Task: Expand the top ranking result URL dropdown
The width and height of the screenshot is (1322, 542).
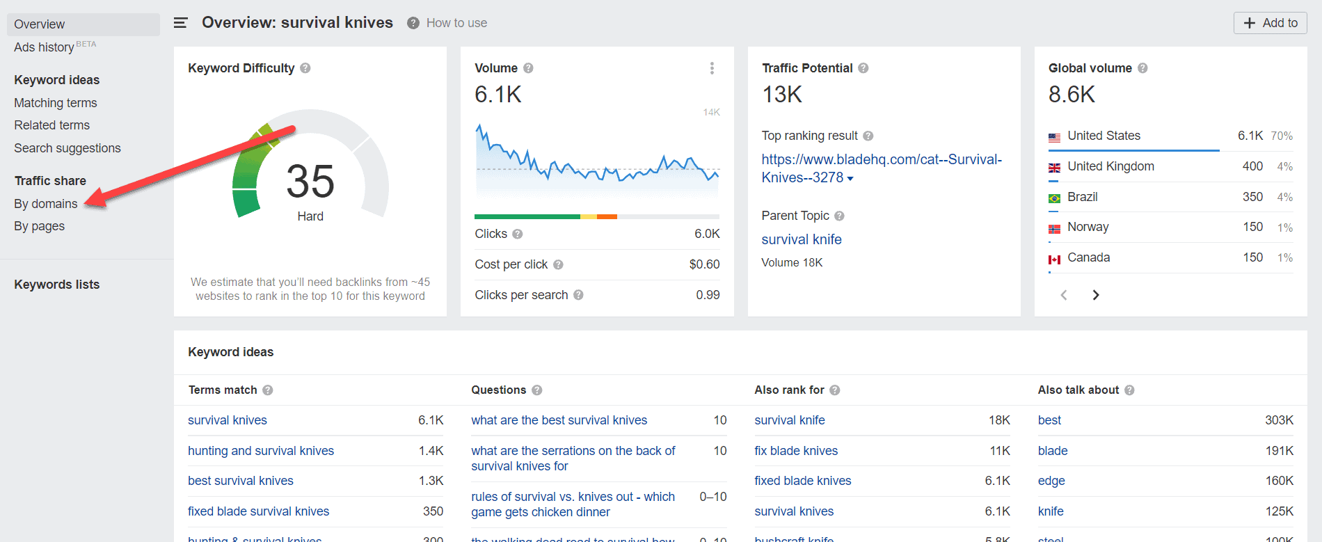Action: (850, 178)
